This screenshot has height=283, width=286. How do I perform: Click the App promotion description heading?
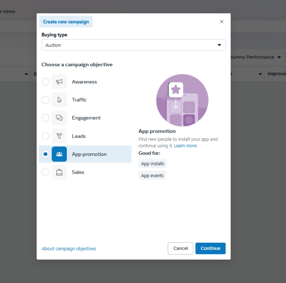pyautogui.click(x=157, y=131)
